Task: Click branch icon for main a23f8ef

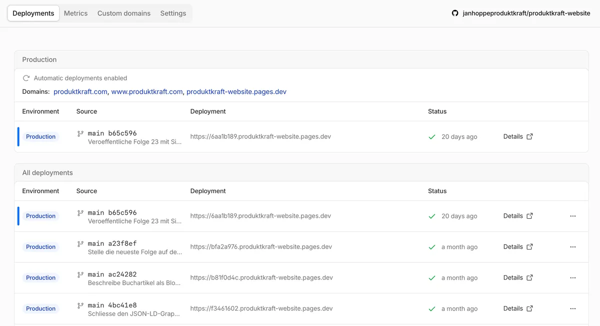Action: pos(80,244)
